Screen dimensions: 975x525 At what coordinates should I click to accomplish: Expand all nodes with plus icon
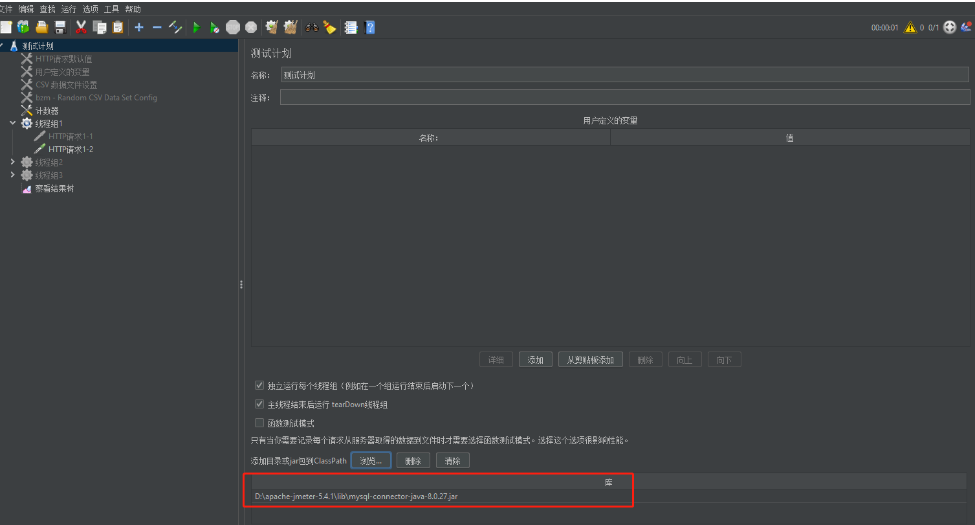tap(138, 27)
